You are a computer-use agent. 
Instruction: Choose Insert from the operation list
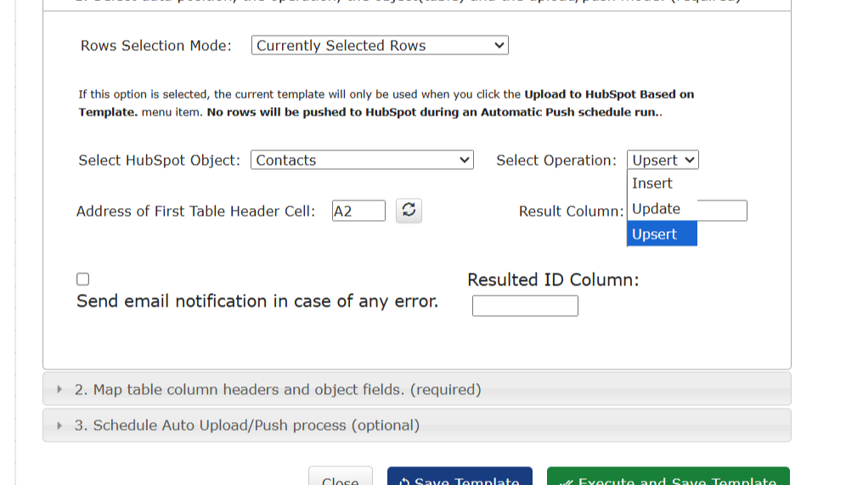coord(652,183)
